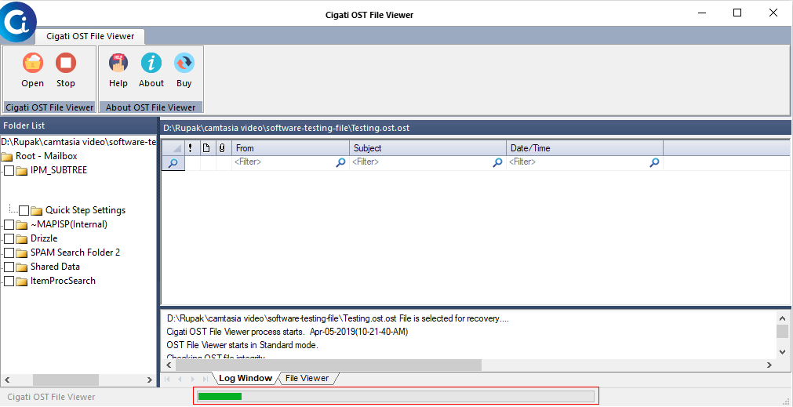Click the Testing.ost.ost path header bar
Viewport: 793px width, 407px height.
[x=475, y=128]
